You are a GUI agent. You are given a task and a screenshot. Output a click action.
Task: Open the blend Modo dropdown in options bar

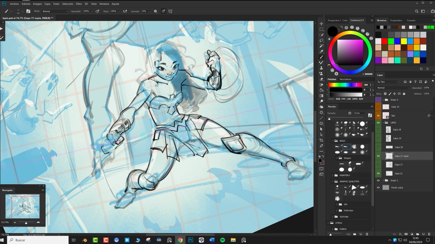[x=55, y=11]
